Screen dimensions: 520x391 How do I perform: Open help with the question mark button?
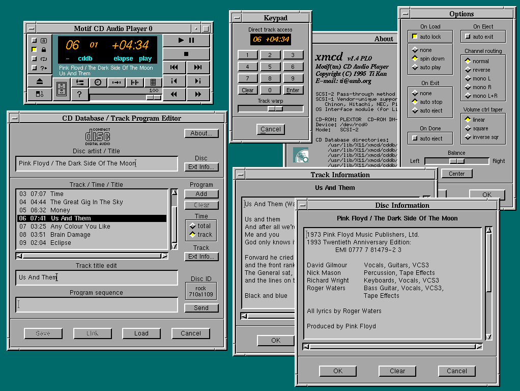pos(79,94)
